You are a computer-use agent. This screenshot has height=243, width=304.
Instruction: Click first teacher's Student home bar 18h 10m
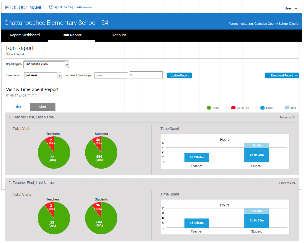[x=256, y=146]
